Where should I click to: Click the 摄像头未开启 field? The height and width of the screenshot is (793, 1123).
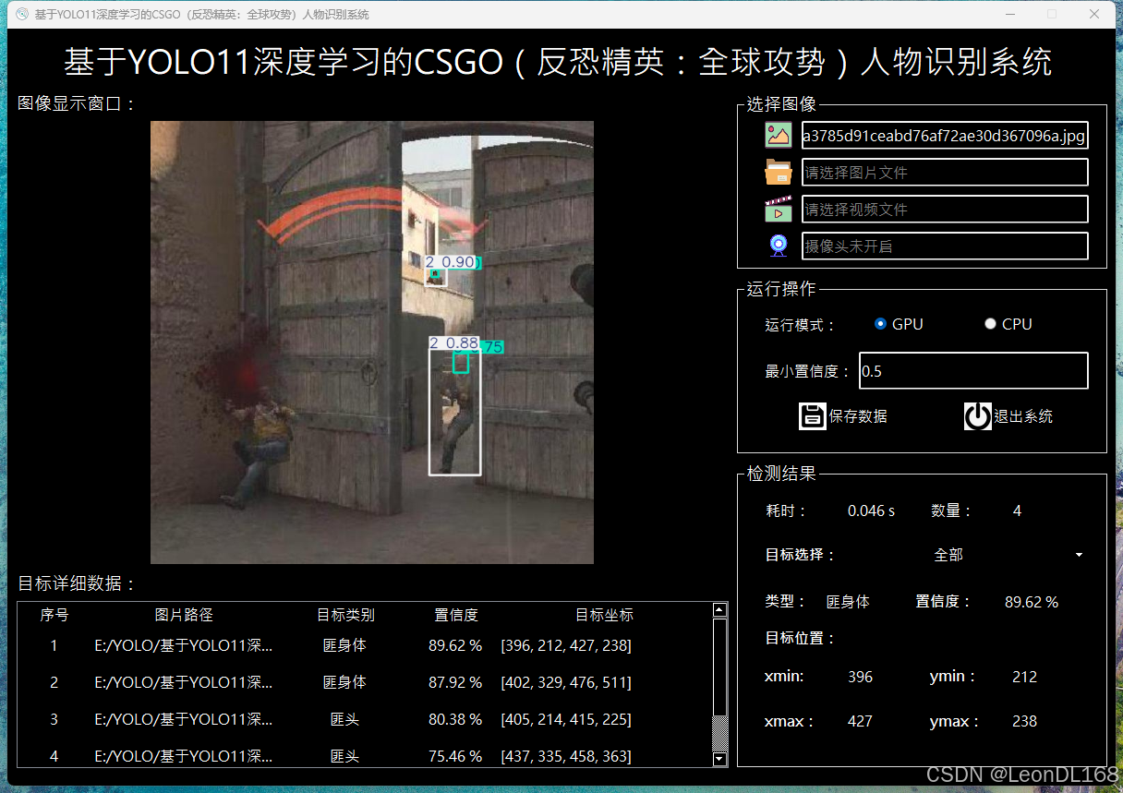click(945, 246)
